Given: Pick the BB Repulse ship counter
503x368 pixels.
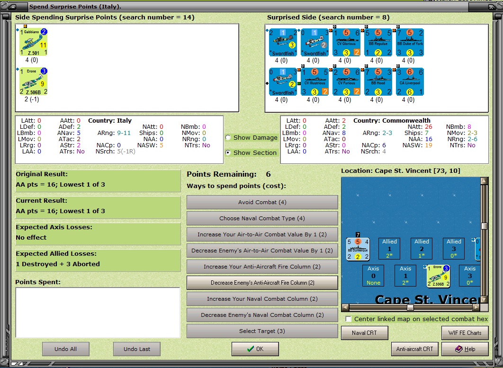Looking at the screenshot, I should point(378,42).
